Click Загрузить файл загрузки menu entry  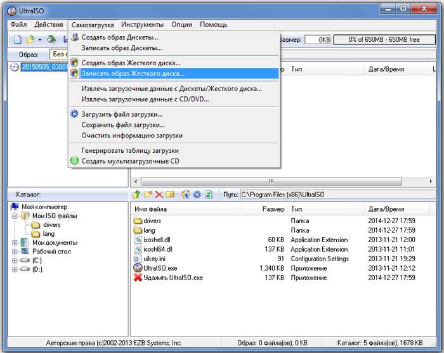pos(122,114)
